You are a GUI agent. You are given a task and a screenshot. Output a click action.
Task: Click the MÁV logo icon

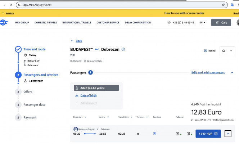coord(3,22)
